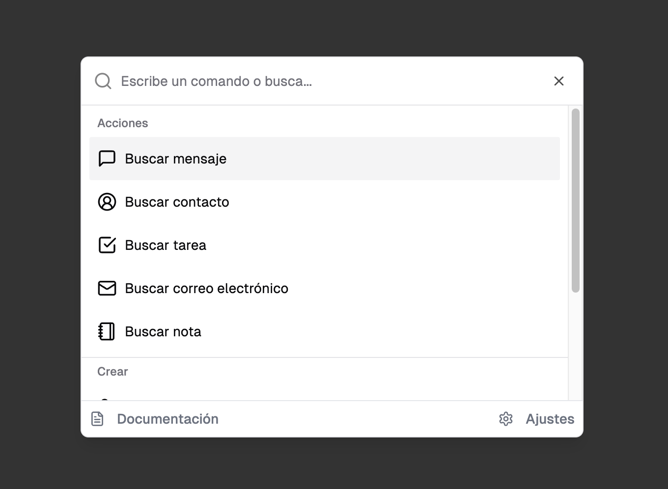
Task: Click the gear icon next to Ajustes
Action: pos(506,419)
